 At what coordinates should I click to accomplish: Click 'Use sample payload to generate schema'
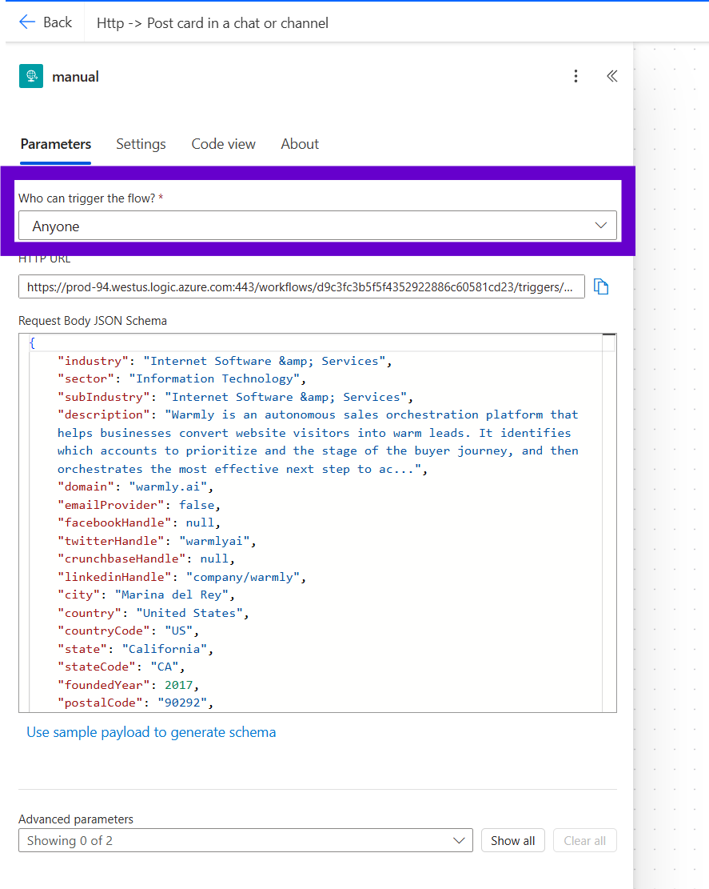click(151, 732)
